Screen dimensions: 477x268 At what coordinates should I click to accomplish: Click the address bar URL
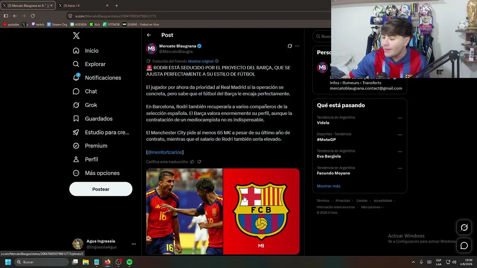(116, 16)
